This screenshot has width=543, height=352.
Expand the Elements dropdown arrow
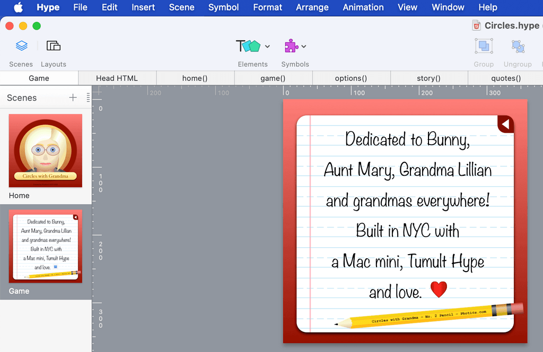(268, 47)
